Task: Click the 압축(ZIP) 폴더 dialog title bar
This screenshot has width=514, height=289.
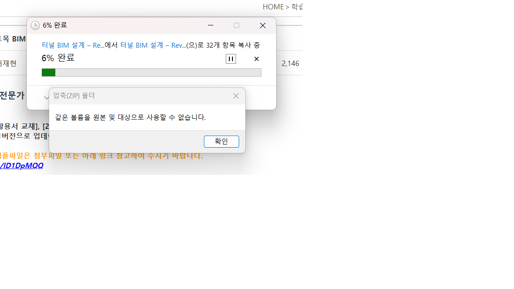Action: [x=140, y=96]
